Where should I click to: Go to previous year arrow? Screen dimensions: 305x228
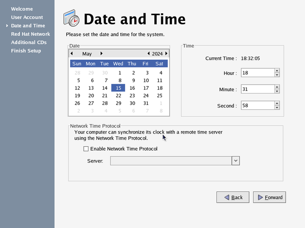[x=148, y=54]
